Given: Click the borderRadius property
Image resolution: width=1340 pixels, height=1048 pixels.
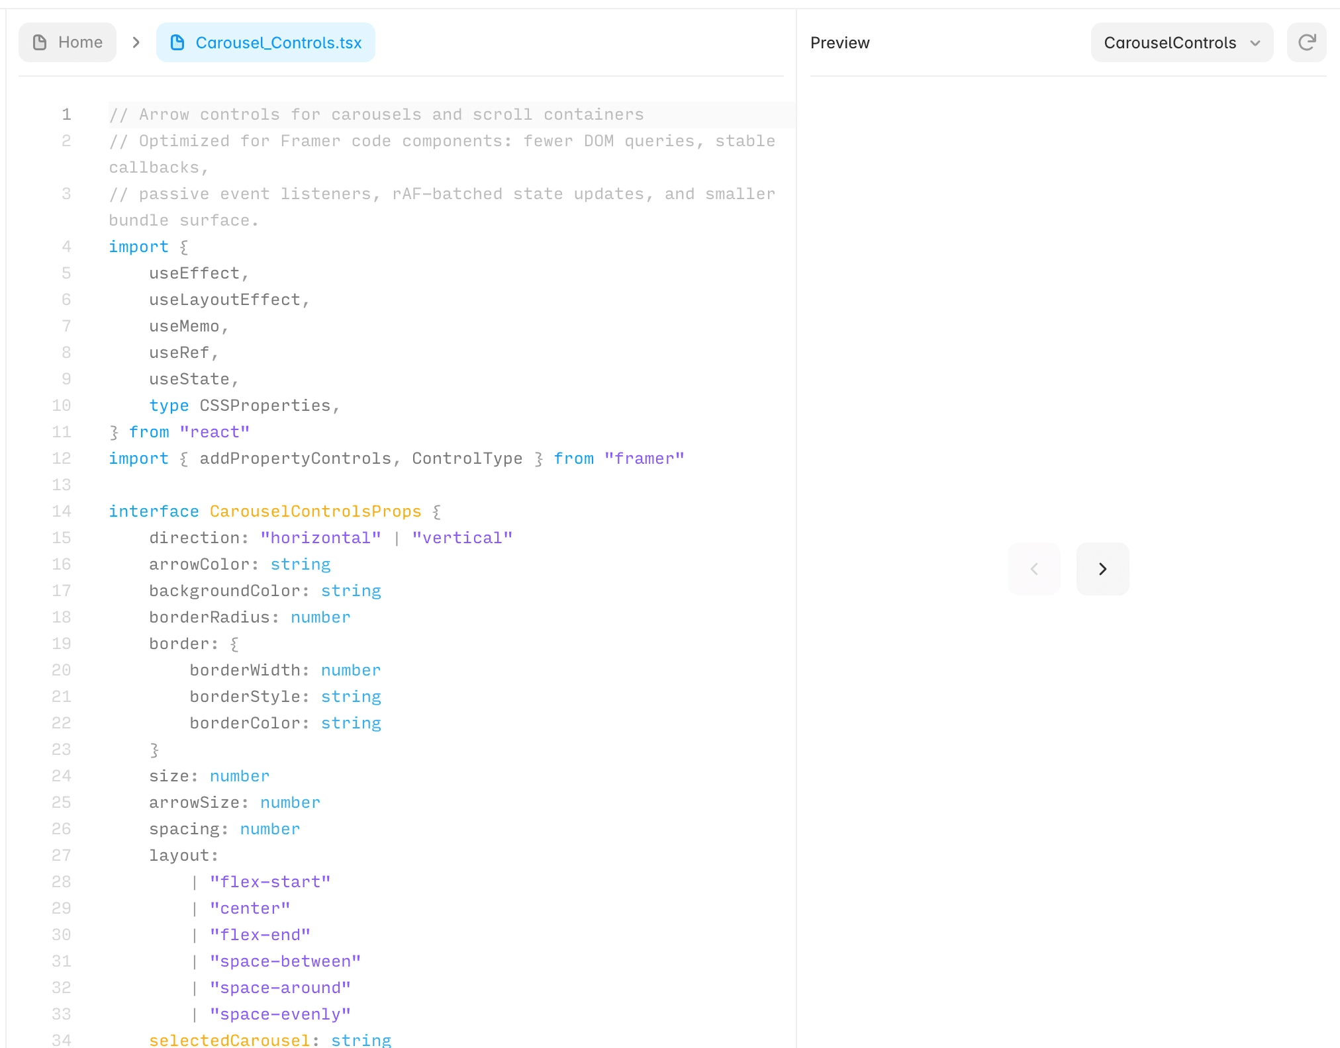Looking at the screenshot, I should click(x=209, y=617).
